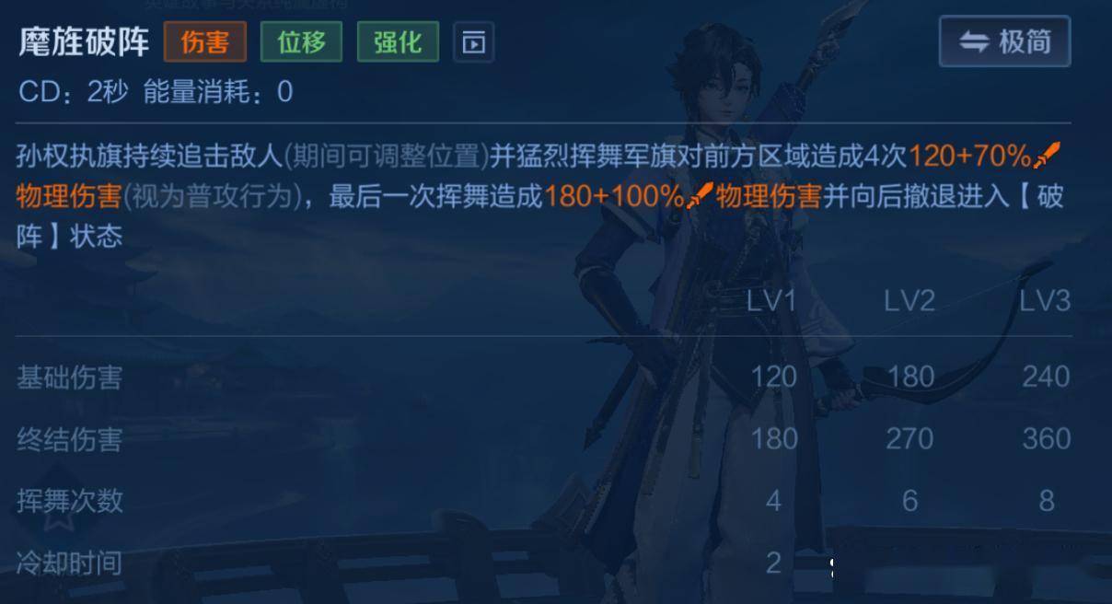Select the LV1 column header
This screenshot has height=604, width=1112.
tap(771, 301)
